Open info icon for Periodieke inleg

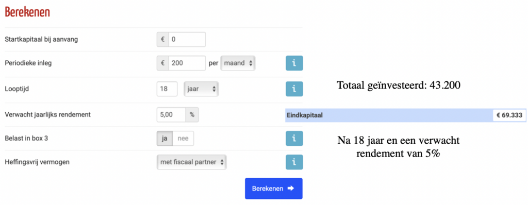[294, 63]
